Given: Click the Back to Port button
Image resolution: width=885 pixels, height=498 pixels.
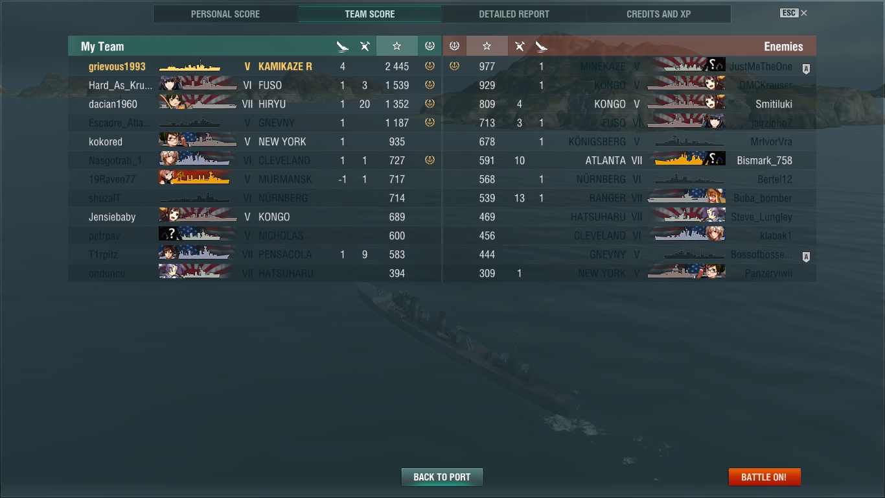Looking at the screenshot, I should click(442, 477).
